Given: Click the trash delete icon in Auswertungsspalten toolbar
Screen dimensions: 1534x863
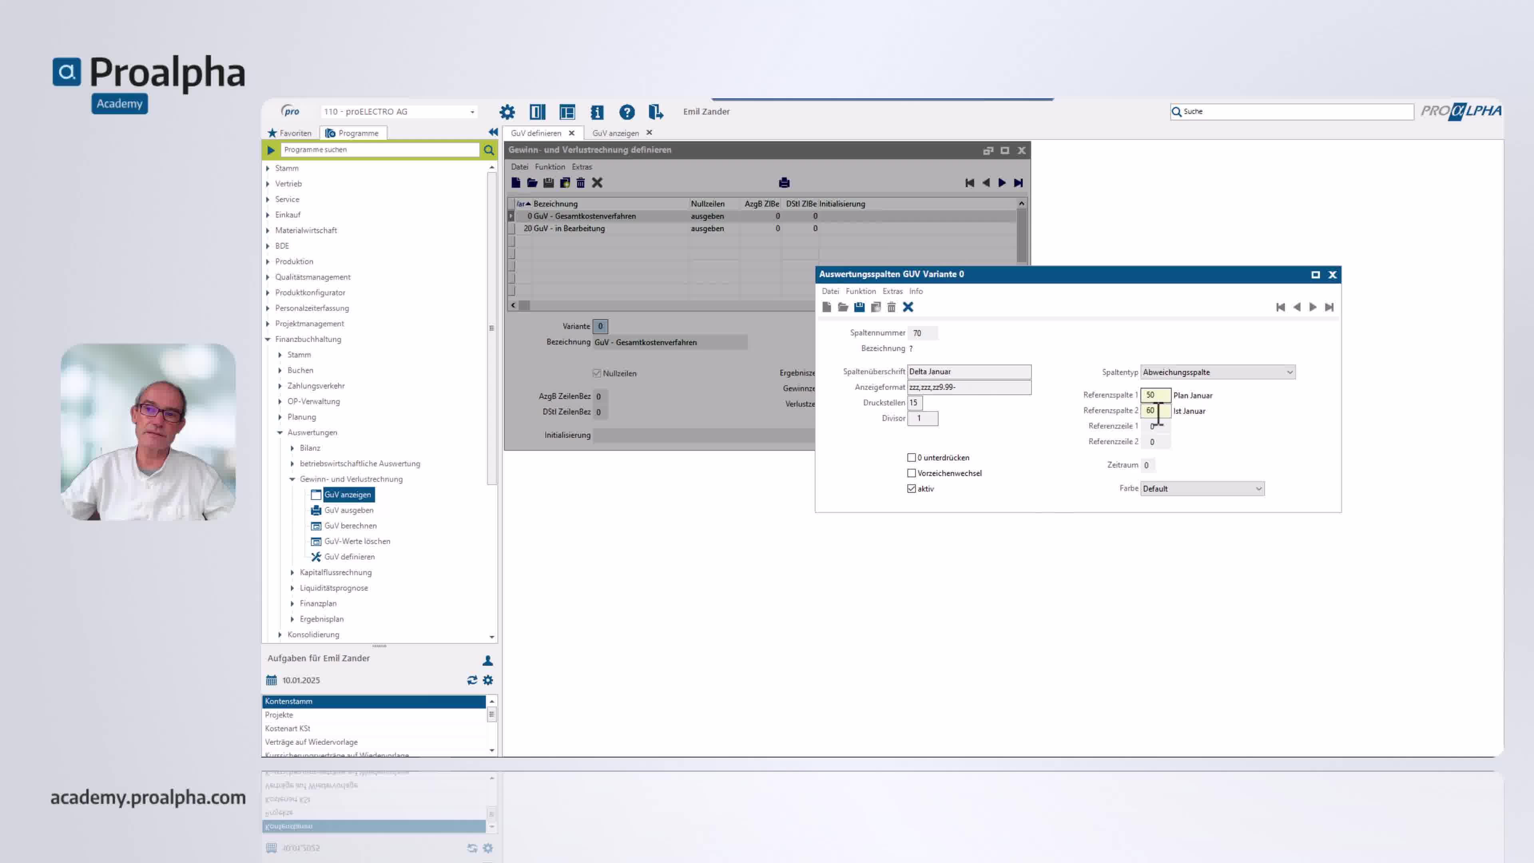Looking at the screenshot, I should 892,307.
